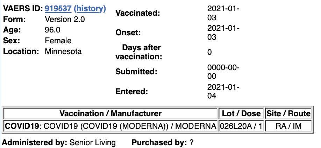The height and width of the screenshot is (148, 321).
Task: Click the Submitted date 0000-00-00
Action: point(223,72)
